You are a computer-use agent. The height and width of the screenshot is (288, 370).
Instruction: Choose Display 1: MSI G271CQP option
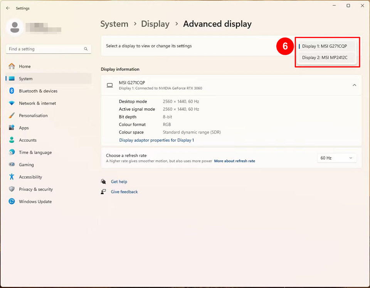point(327,46)
